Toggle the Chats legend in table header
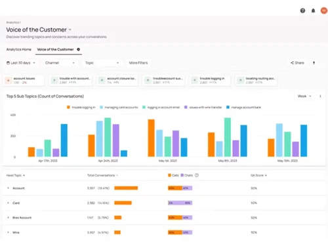 187,175
